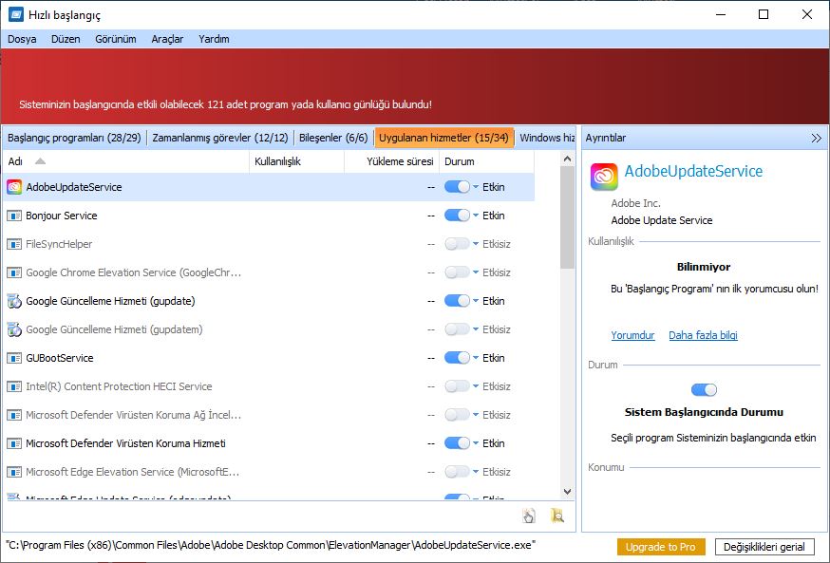
Task: Click the AdobeUpdateService row icon in the list
Action: pyautogui.click(x=14, y=187)
